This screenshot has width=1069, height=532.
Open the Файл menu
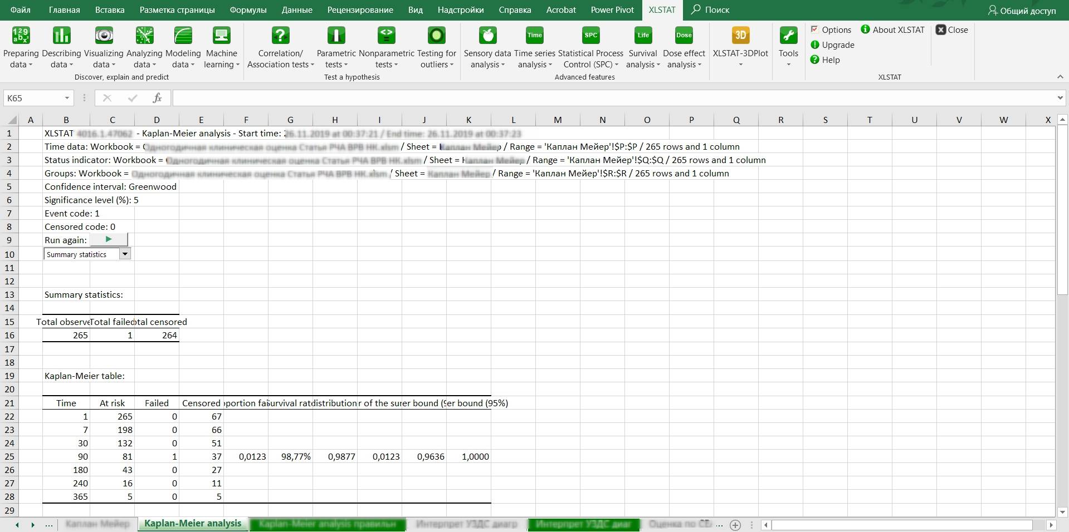[21, 10]
